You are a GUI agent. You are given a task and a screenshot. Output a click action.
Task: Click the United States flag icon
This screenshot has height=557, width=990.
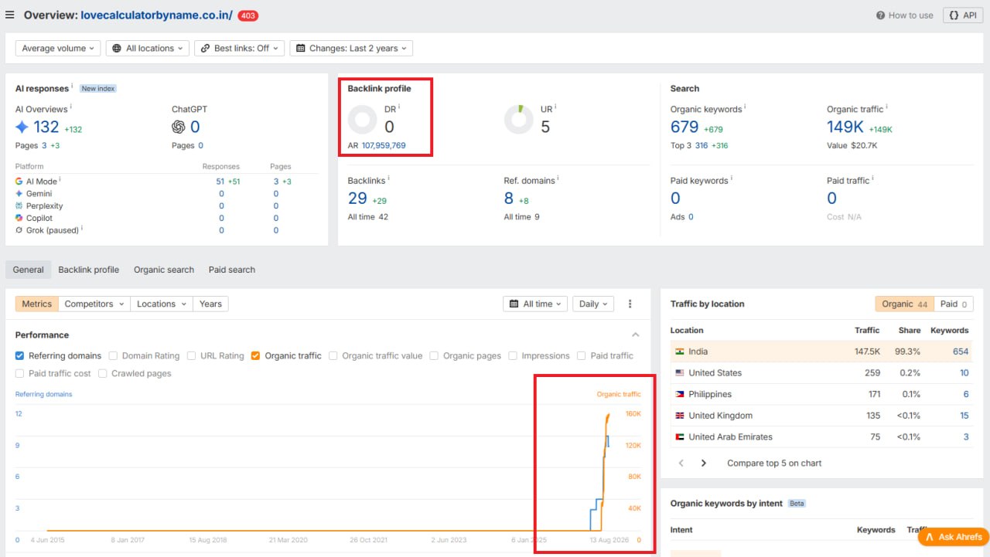click(x=680, y=373)
